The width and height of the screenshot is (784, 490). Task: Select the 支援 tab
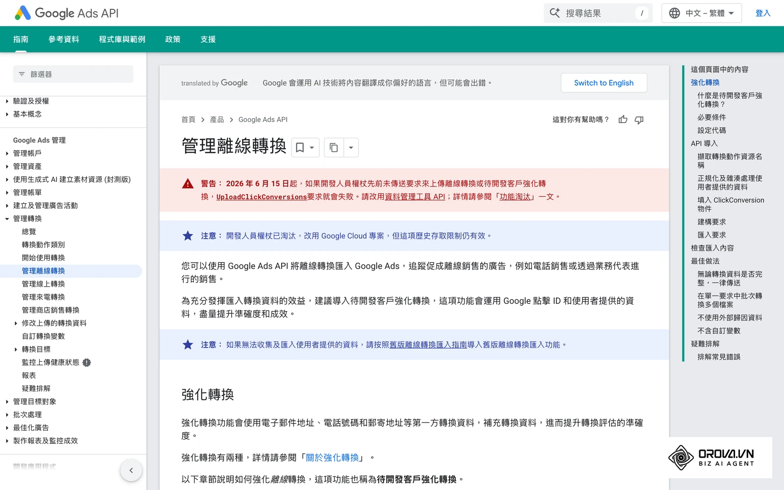(x=208, y=39)
